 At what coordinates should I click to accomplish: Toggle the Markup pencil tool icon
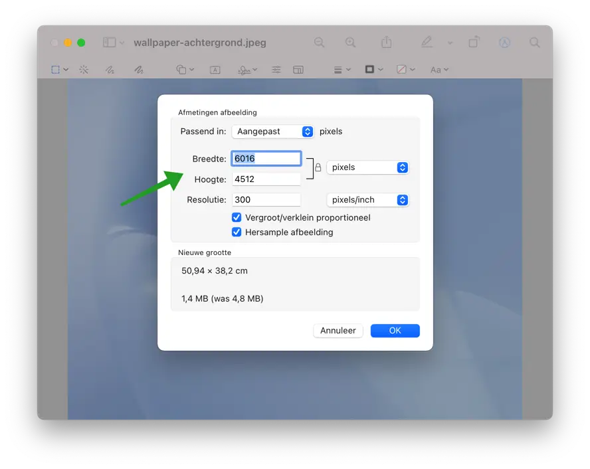point(427,42)
